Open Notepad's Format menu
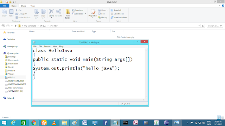 47,47
